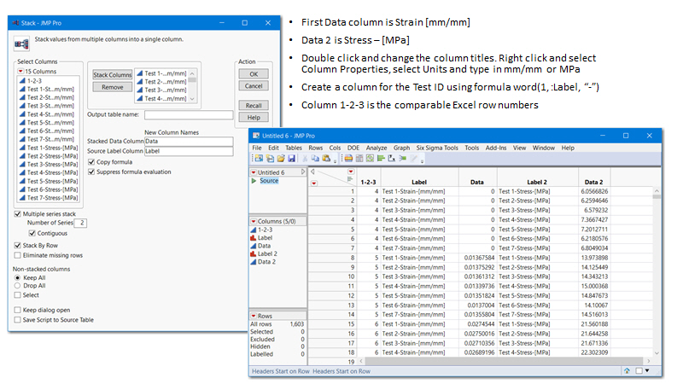
Task: Open the Columns (5/0) red triangle menu
Action: pos(254,221)
